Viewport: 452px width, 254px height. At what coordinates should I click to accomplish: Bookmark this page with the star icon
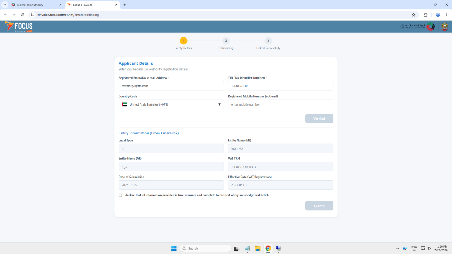(413, 15)
